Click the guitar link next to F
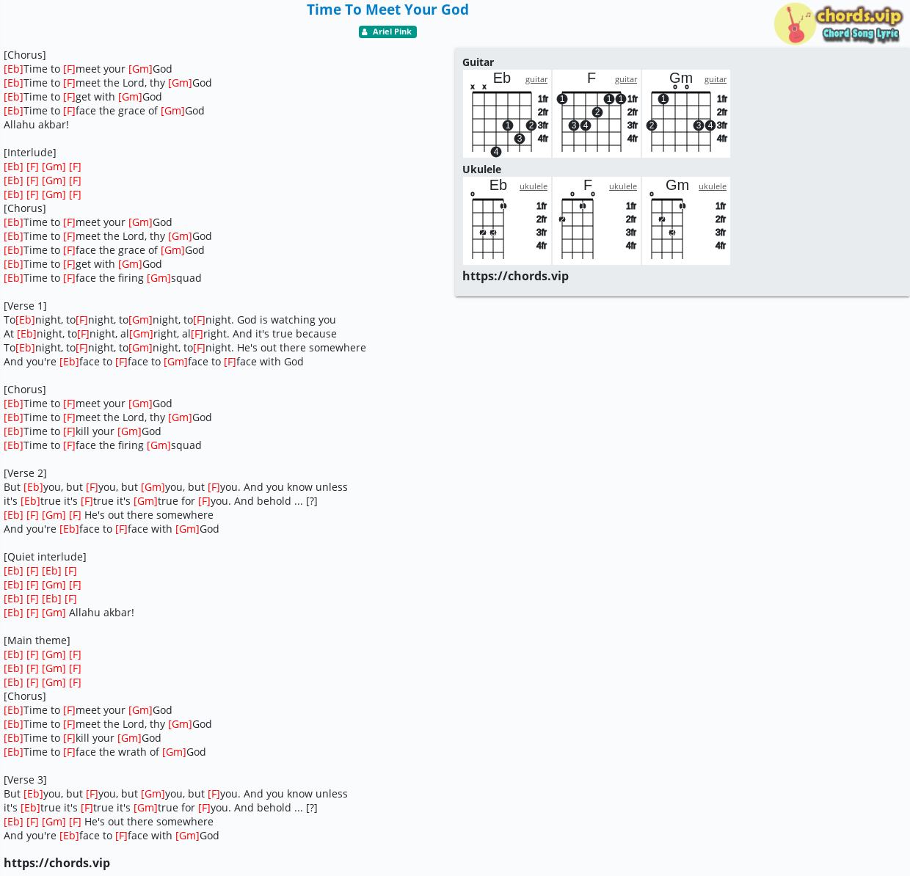Screen dimensions: 910x876 [626, 79]
